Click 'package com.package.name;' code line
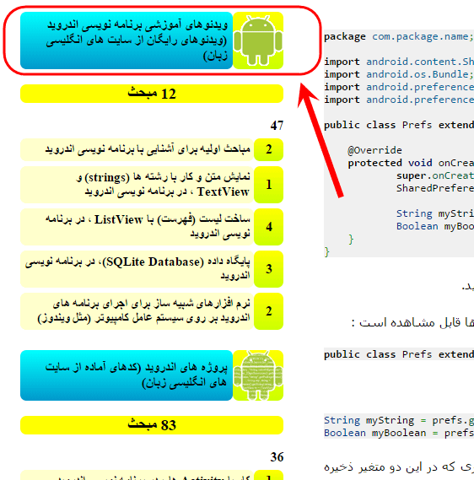The image size is (474, 480). 399,37
